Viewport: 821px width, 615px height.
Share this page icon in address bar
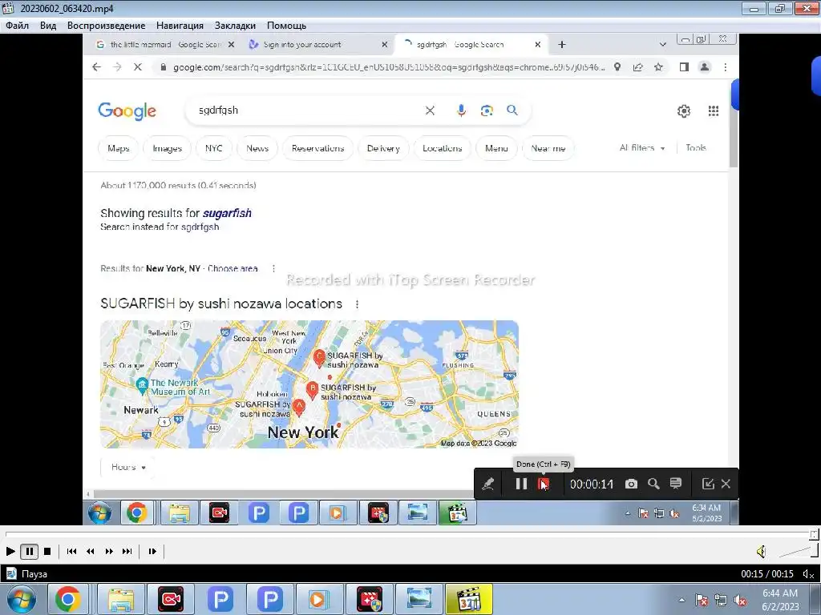point(637,67)
